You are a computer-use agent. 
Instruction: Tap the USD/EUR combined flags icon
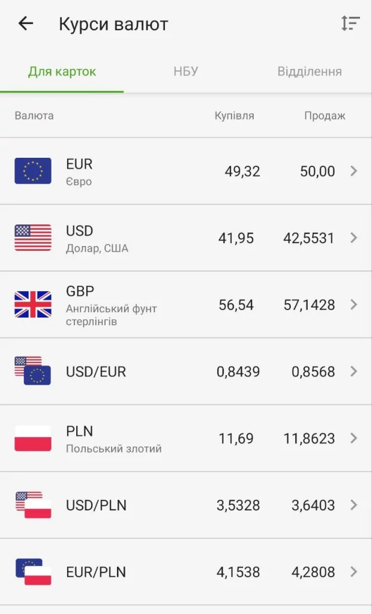pyautogui.click(x=33, y=371)
